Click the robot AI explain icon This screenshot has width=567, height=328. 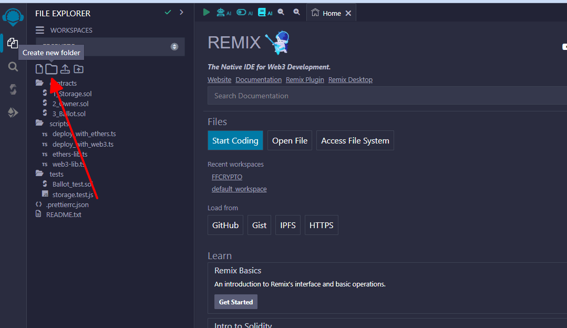[223, 13]
